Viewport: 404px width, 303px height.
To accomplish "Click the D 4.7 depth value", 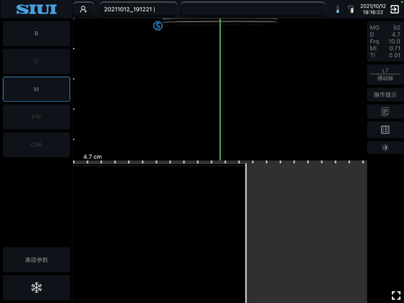I will pos(385,35).
